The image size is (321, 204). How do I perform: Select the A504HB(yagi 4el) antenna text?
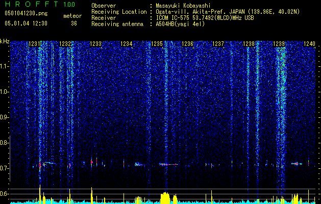click(180, 24)
